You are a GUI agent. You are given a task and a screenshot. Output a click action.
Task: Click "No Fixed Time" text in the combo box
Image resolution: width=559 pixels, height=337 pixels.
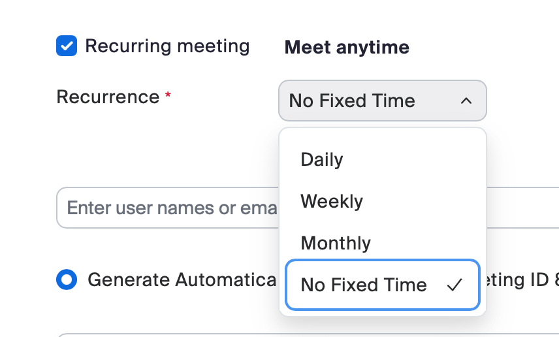click(x=352, y=101)
